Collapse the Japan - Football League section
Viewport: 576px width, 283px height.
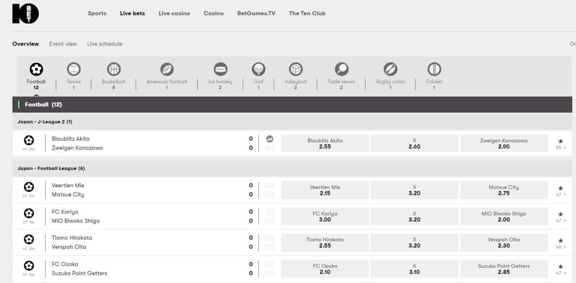(x=51, y=169)
